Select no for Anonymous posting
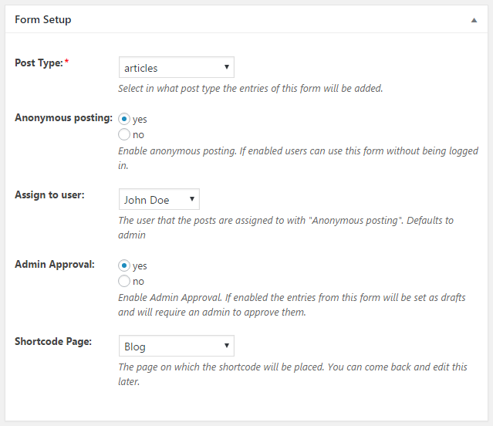Screen dimensions: 493x426 click(x=124, y=135)
